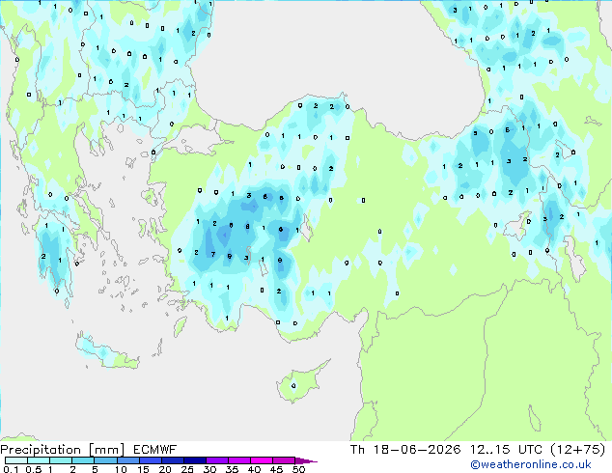Click the '7' precipitation value in western Turkey
612x473 pixels.
(x=213, y=255)
